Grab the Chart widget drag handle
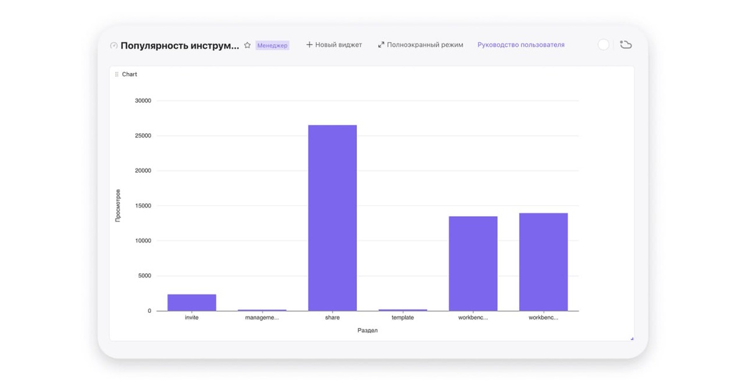Screen dimensions: 745x384 [117, 74]
